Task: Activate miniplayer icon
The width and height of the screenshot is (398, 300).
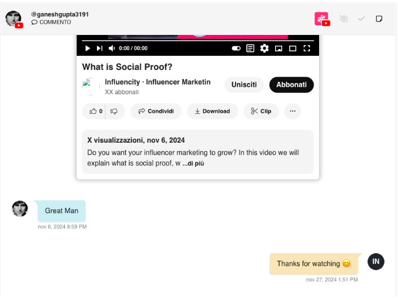Action: [x=278, y=48]
